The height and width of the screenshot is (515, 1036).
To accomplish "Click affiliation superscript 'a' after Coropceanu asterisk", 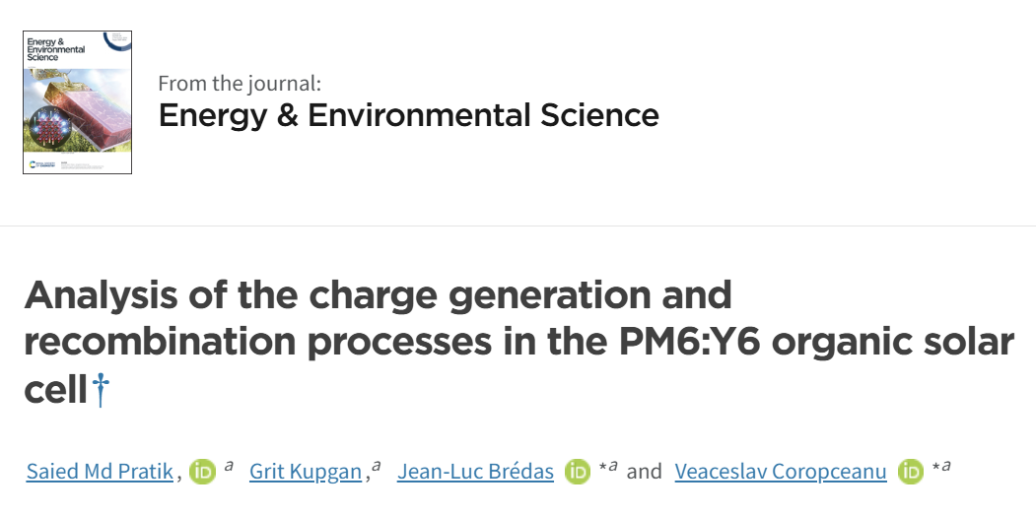I will pyautogui.click(x=946, y=466).
